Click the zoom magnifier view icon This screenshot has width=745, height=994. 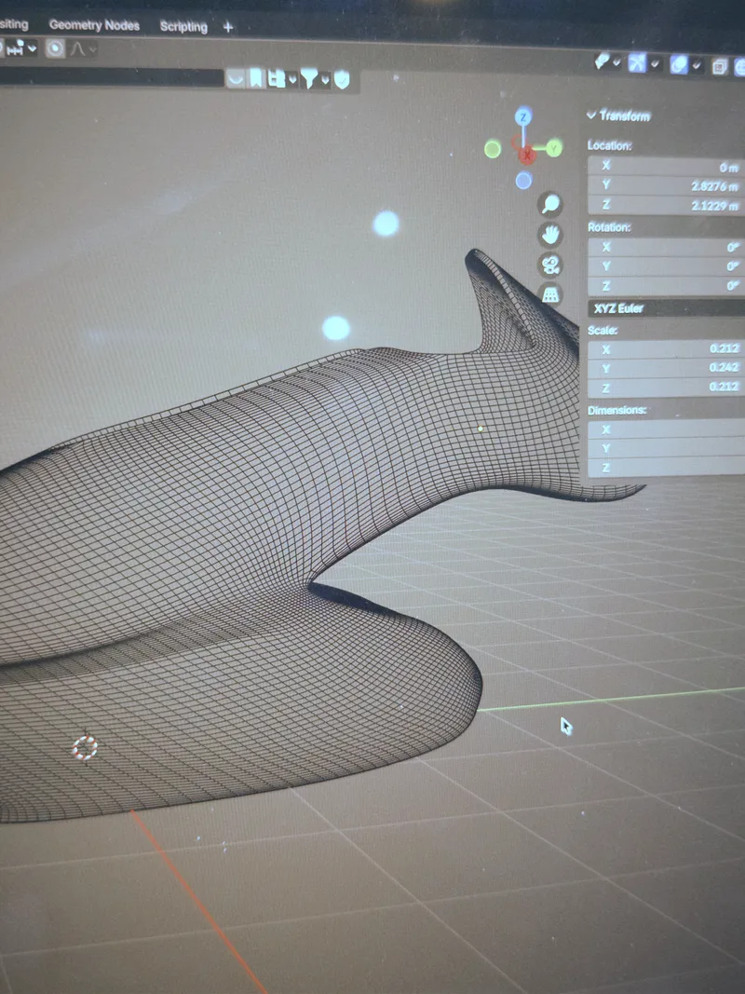point(549,204)
